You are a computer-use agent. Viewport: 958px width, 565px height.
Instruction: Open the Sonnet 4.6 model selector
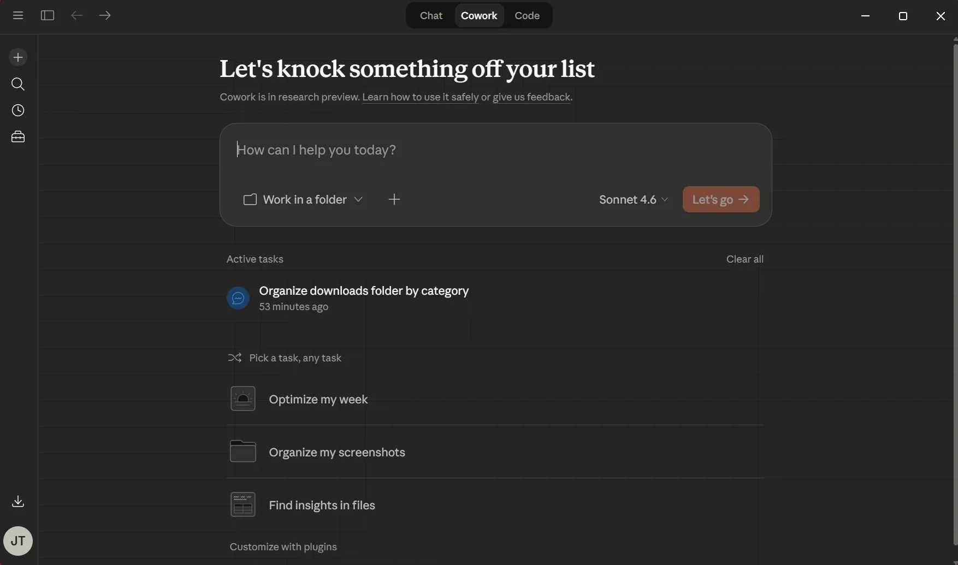(632, 199)
